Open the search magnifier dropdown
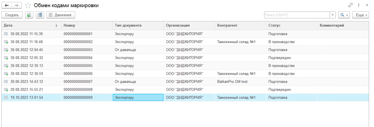 (x=344, y=15)
